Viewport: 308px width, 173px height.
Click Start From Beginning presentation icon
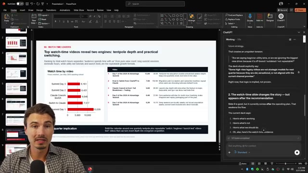[43, 4]
